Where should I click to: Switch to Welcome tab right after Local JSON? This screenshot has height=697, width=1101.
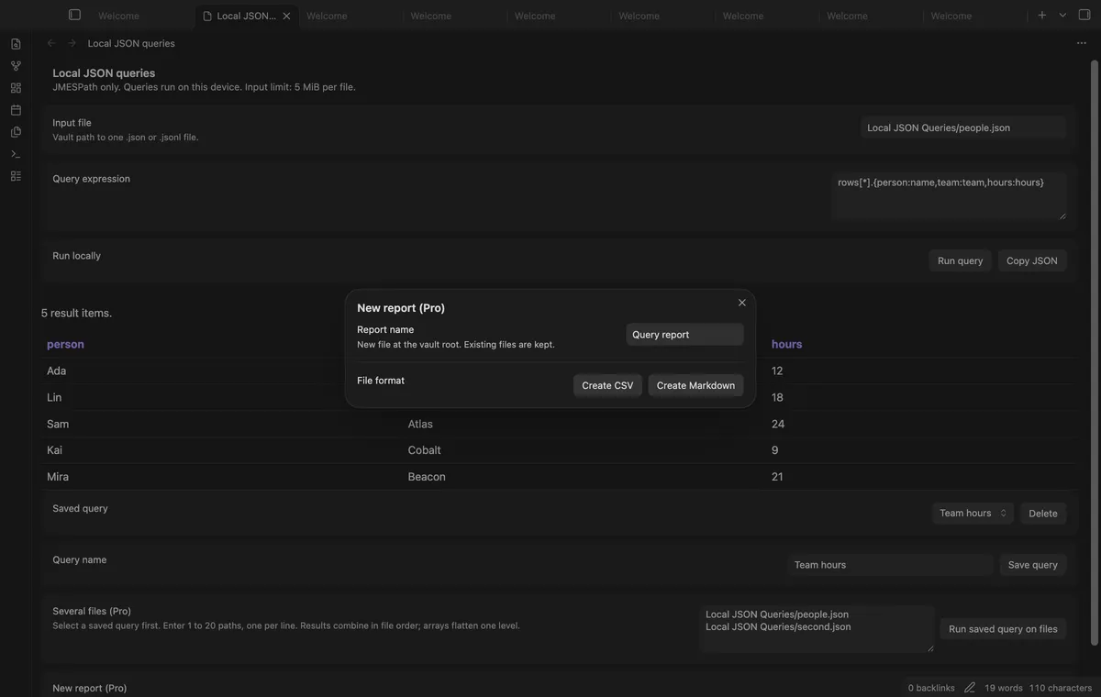(x=327, y=16)
